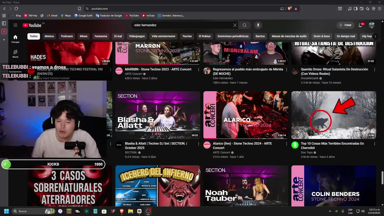Open the Google Earth bookmark
Screen dimensions: 384x216
[83, 16]
